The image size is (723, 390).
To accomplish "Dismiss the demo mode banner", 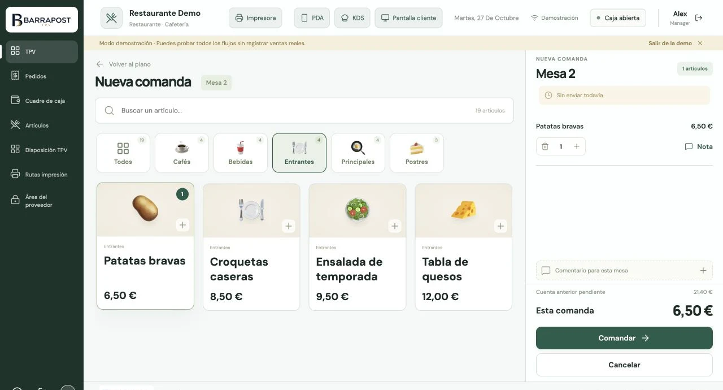I will click(x=700, y=44).
